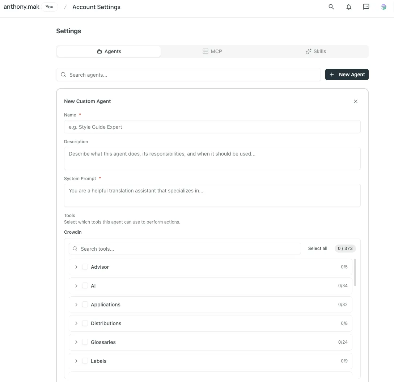394x382 pixels.
Task: Check the Distributions tools checkbox
Action: (85, 323)
